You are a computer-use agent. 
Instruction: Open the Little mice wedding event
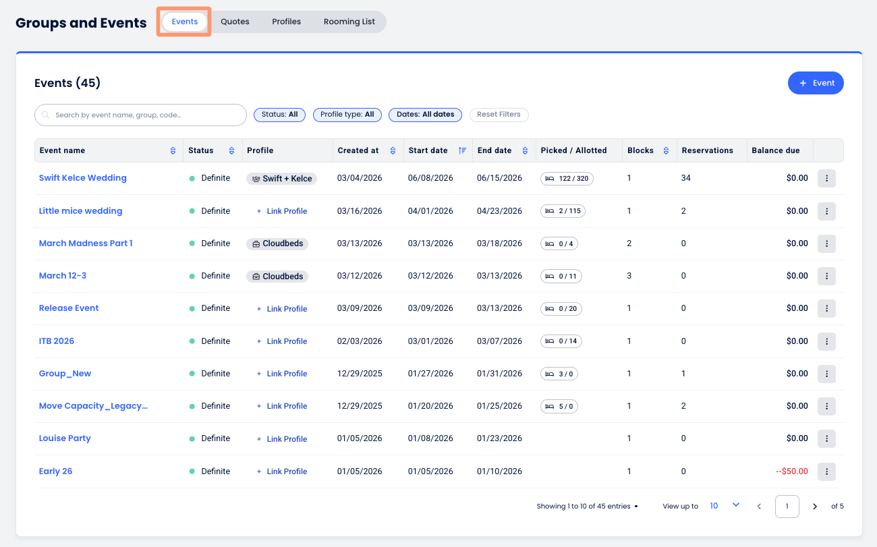coord(80,211)
